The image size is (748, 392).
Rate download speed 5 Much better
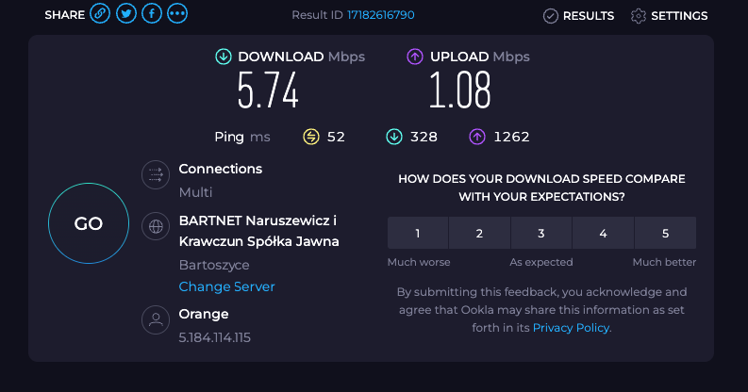(666, 233)
